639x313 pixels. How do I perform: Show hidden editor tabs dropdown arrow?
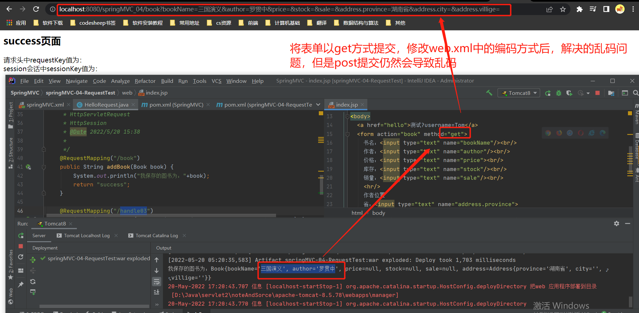[318, 105]
